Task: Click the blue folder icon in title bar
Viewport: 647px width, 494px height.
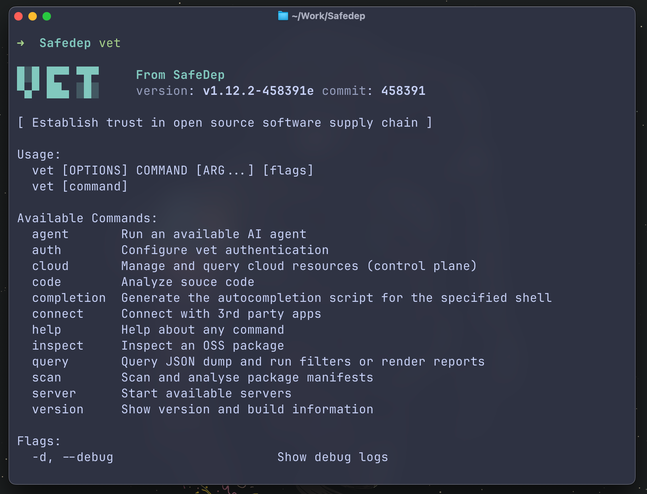Action: 283,16
